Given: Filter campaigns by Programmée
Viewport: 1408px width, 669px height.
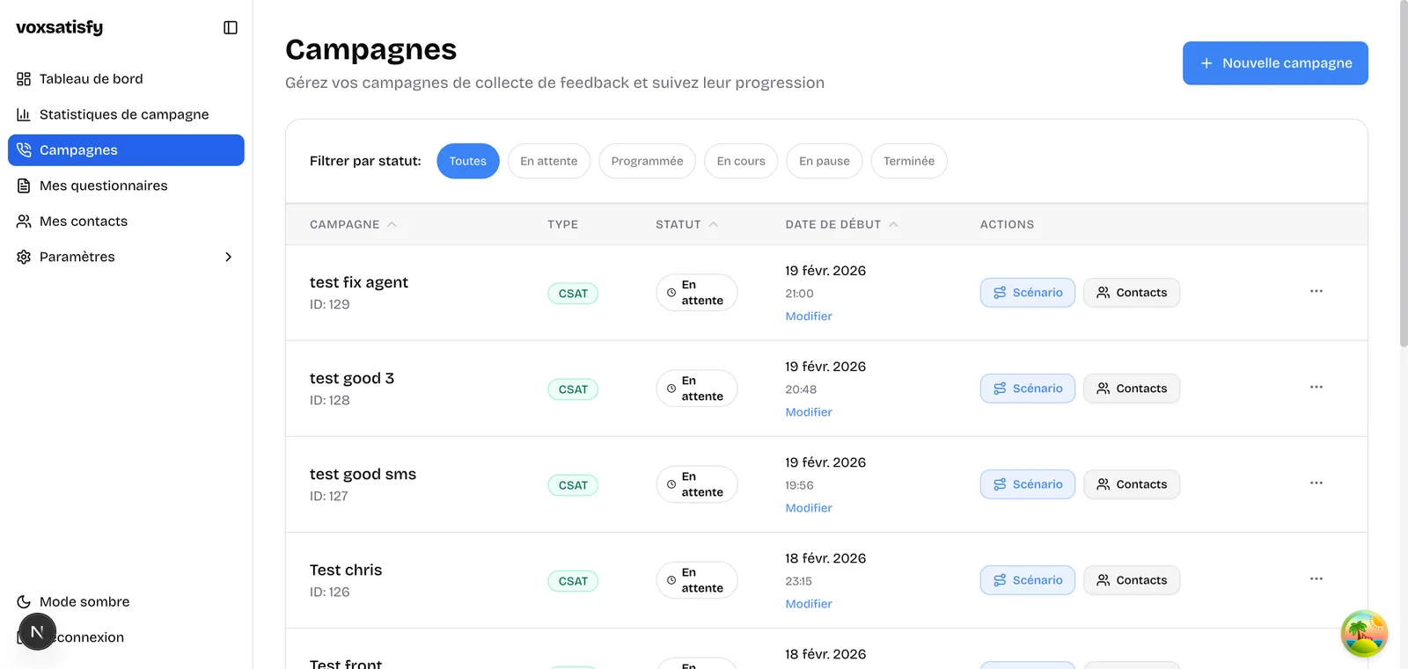Looking at the screenshot, I should coord(647,161).
